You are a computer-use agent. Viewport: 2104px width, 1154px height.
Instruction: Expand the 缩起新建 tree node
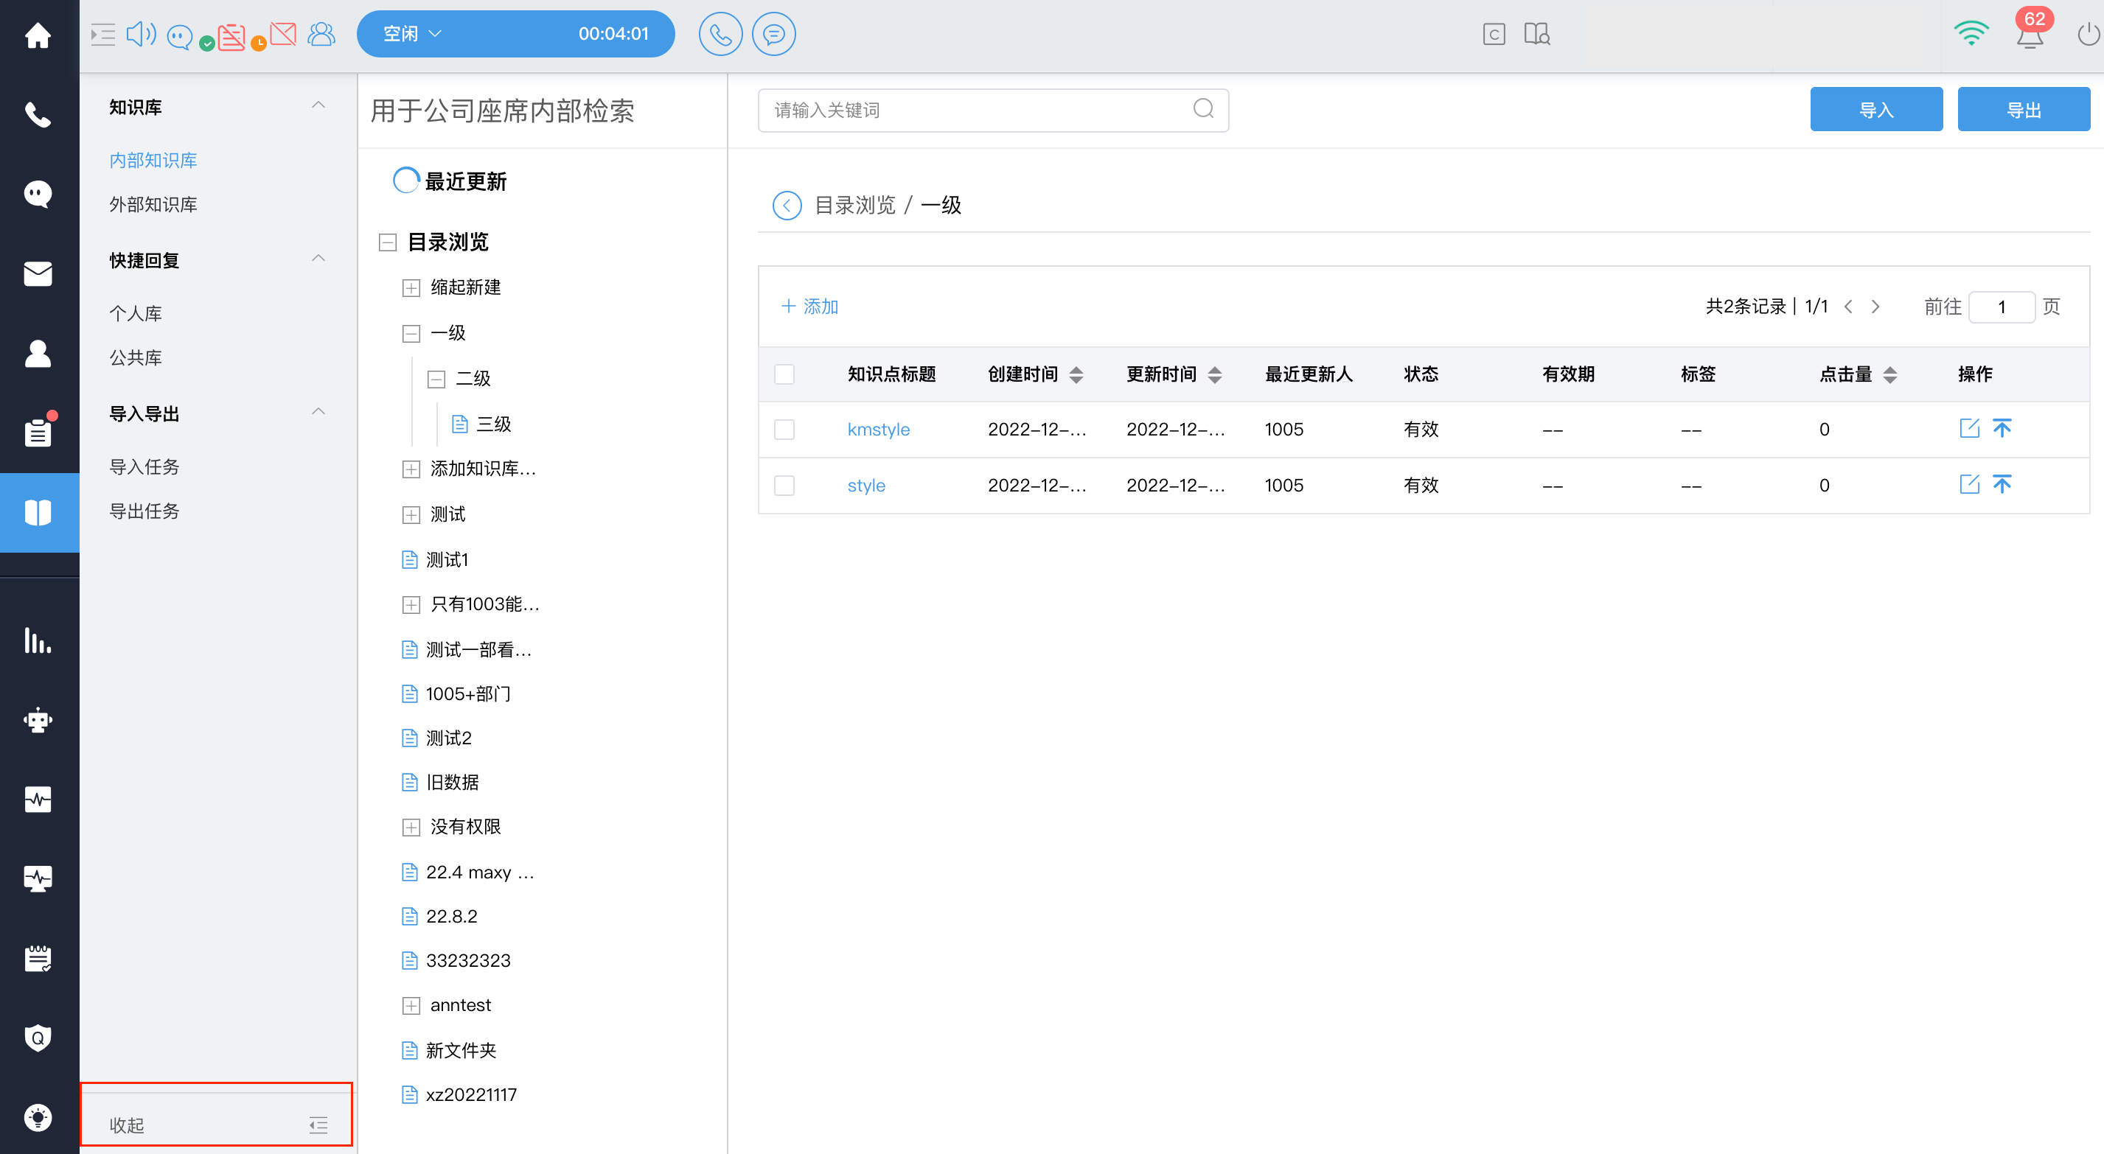tap(411, 287)
